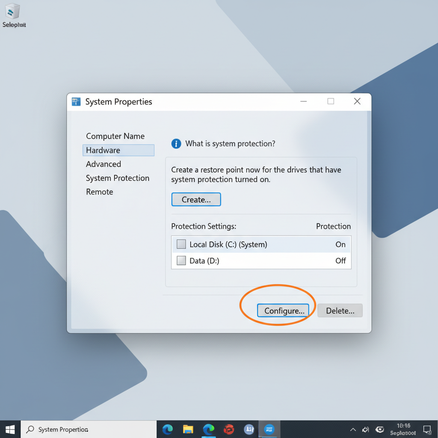Open the red browser icon on taskbar
The width and height of the screenshot is (438, 438).
coord(229,429)
